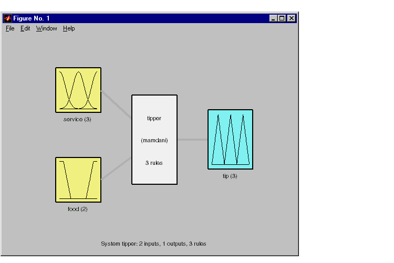This screenshot has width=394, height=263.
Task: Close the Figure No. 1 window
Action: (291, 18)
